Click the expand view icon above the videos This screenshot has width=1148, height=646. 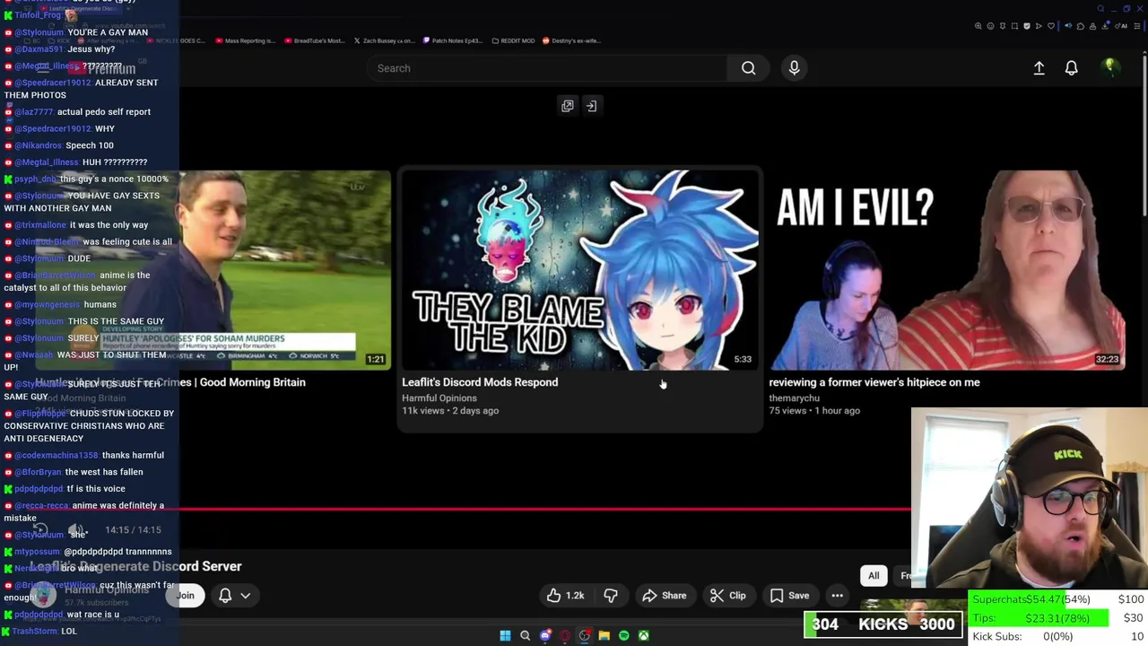pyautogui.click(x=567, y=106)
